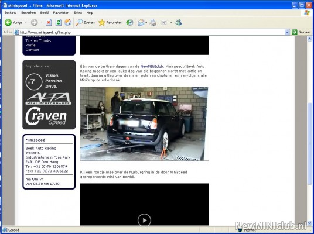314x234 pixels.
Task: Click the Internet zone status indicator
Action: pos(246,230)
